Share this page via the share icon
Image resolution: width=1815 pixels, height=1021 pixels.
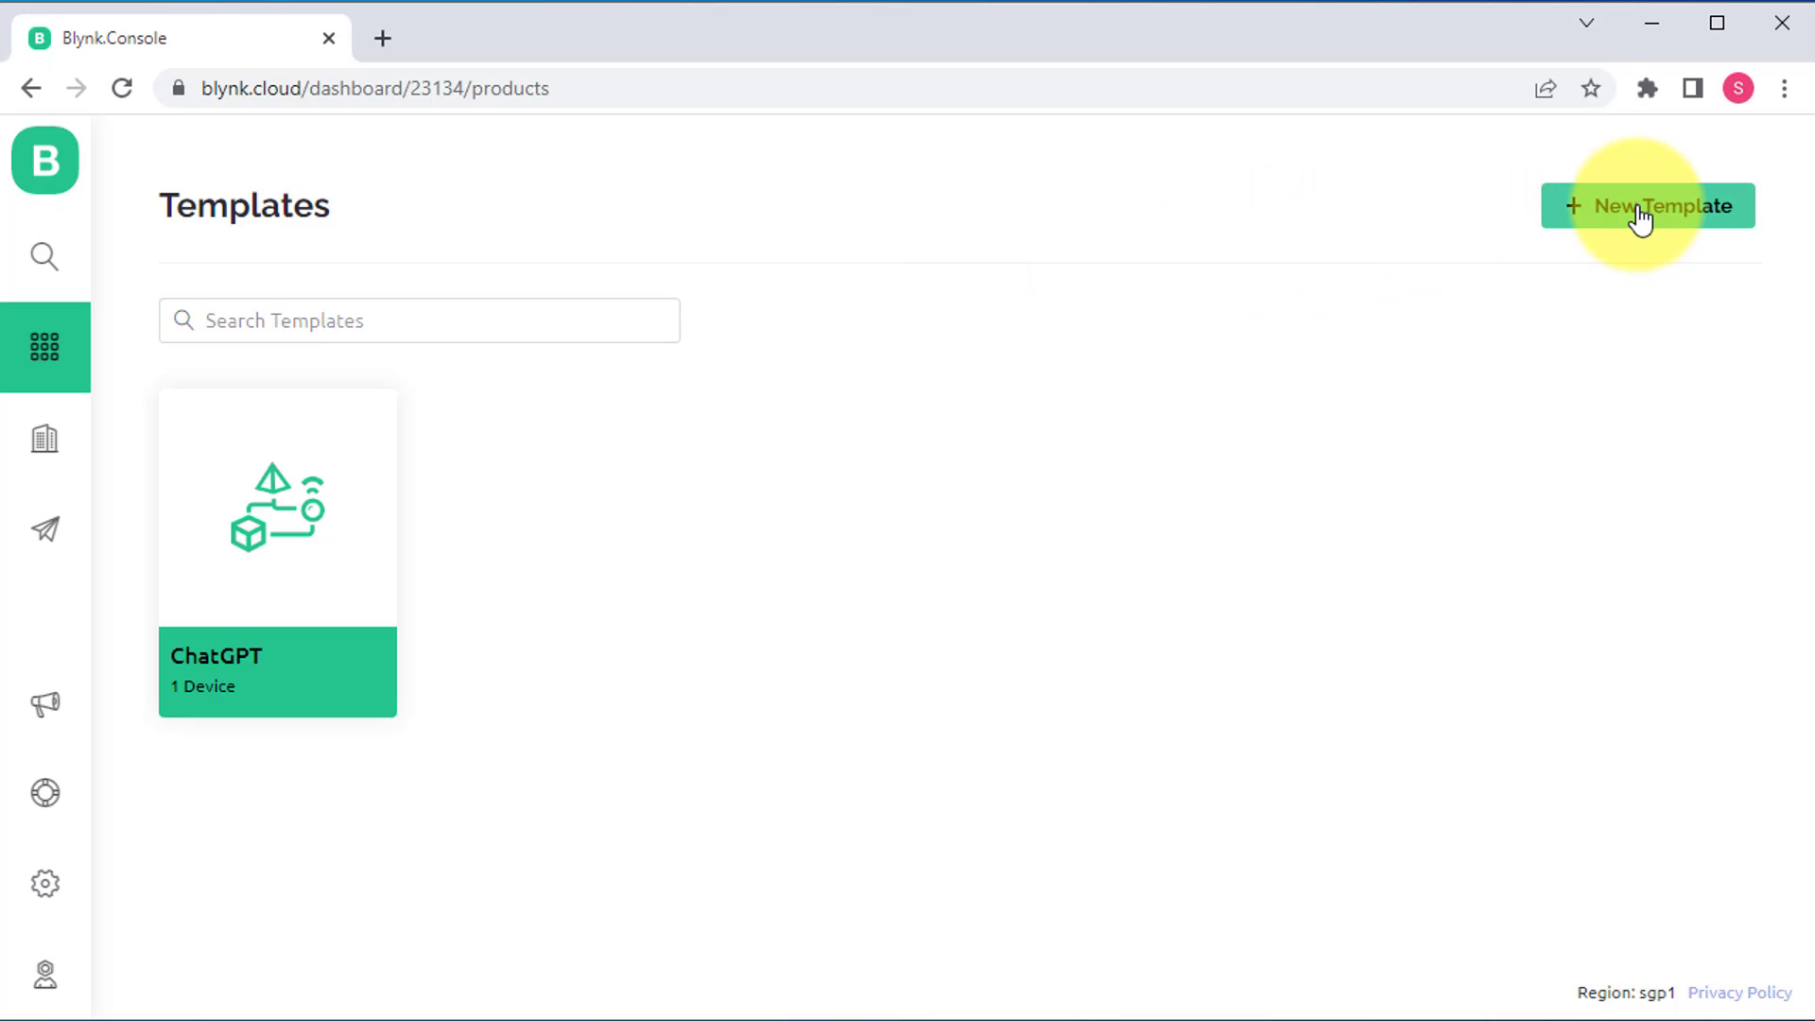pos(1546,88)
